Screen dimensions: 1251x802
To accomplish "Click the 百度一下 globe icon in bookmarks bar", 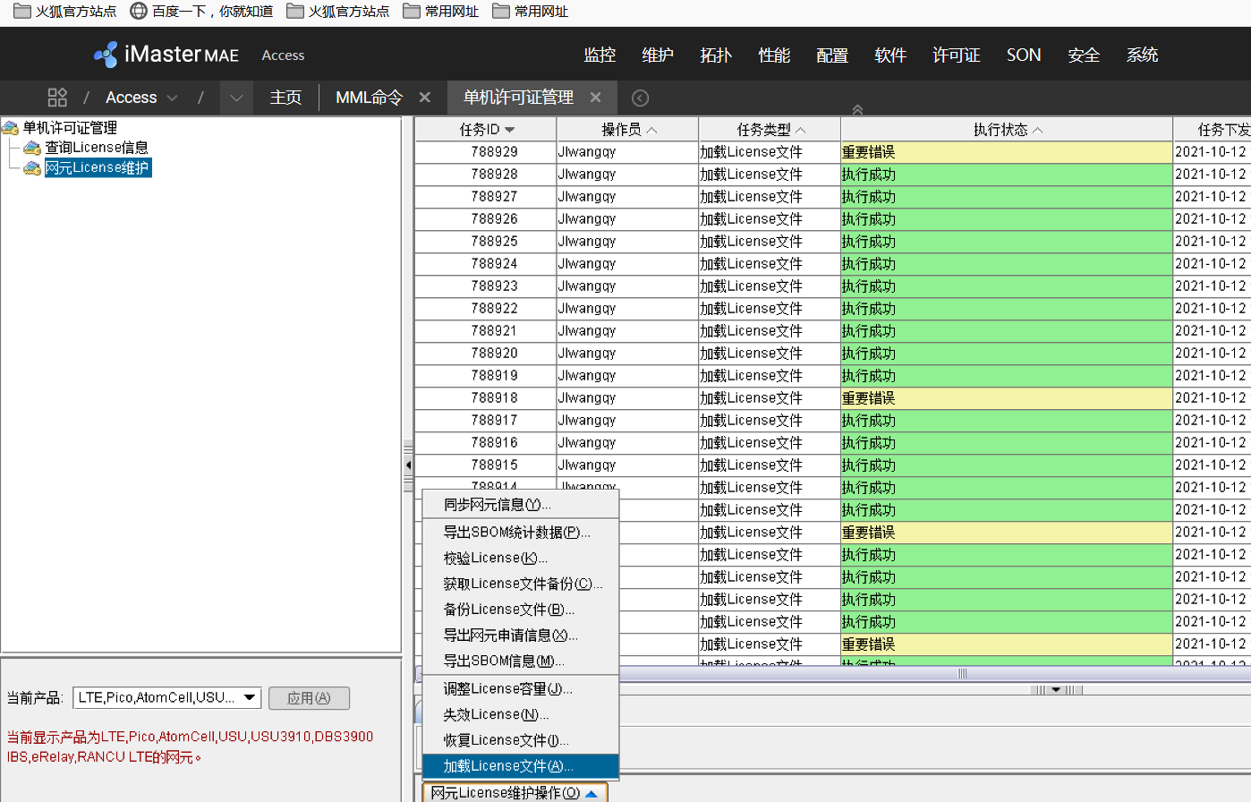I will (x=140, y=12).
